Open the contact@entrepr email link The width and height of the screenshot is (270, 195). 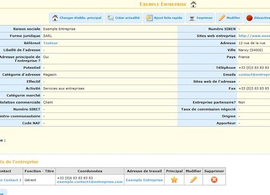click(254, 75)
